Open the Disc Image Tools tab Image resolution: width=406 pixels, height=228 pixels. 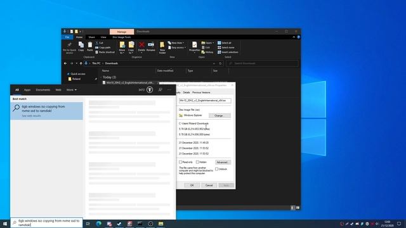tap(121, 37)
